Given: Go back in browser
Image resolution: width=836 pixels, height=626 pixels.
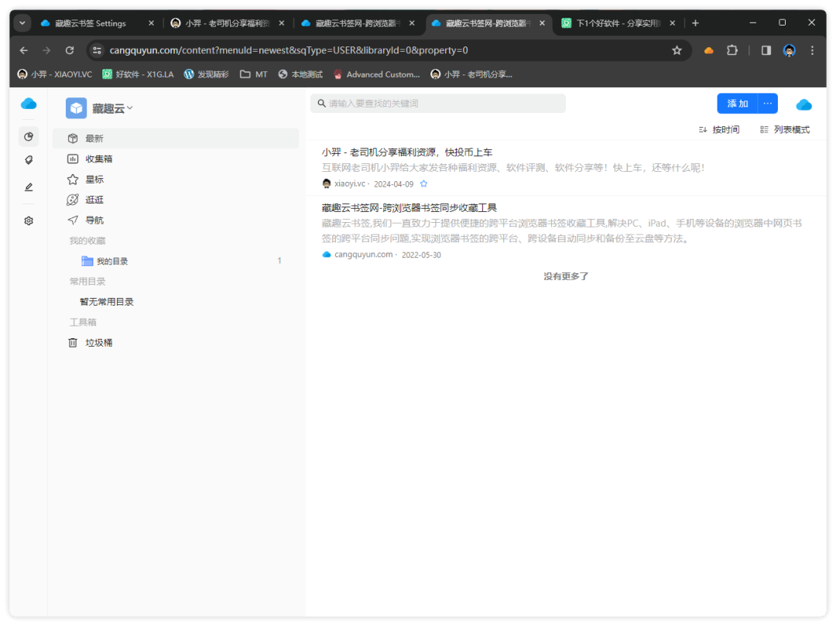Looking at the screenshot, I should coord(23,50).
